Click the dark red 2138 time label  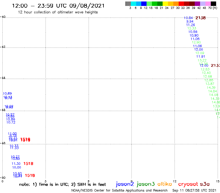point(200,18)
